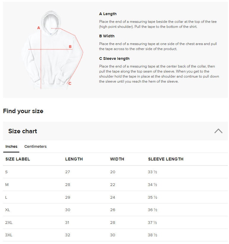Click the SIZE LABEL column header

click(18, 159)
